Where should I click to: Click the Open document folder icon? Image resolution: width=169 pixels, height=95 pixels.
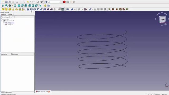pos(6,2)
